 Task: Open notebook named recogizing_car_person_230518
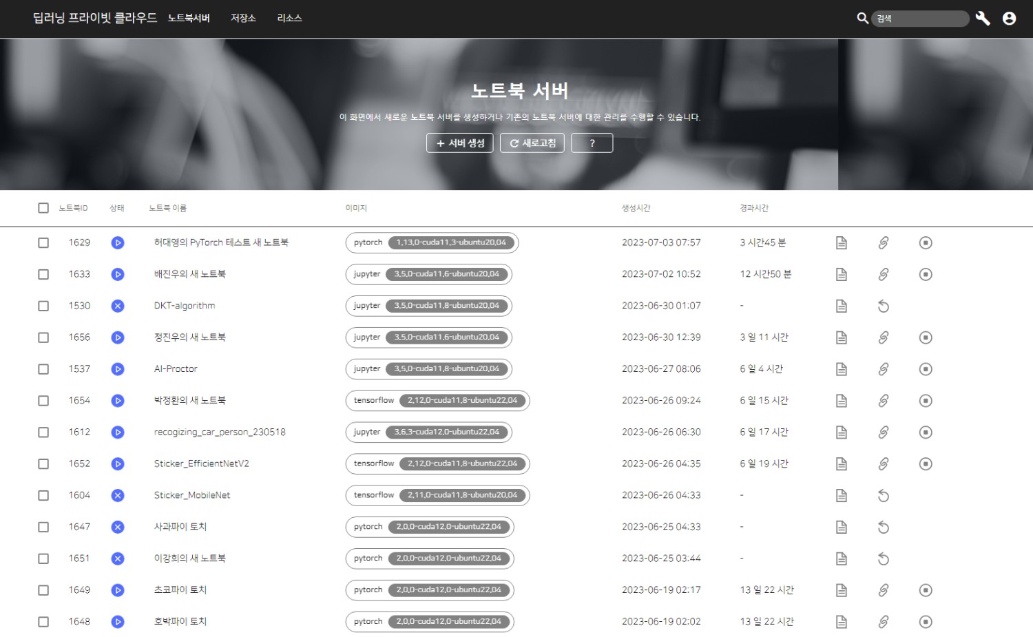point(220,432)
